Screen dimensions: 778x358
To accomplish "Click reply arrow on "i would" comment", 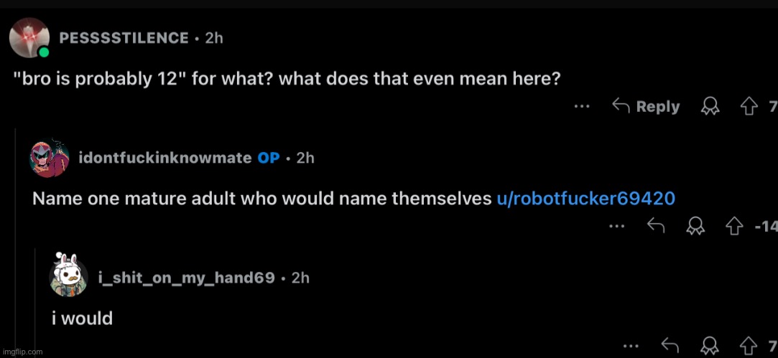I will [x=669, y=347].
